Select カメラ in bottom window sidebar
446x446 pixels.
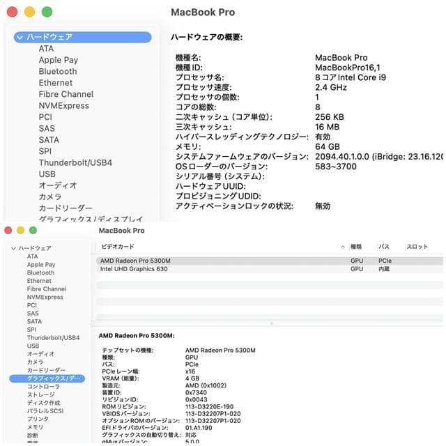(x=36, y=362)
